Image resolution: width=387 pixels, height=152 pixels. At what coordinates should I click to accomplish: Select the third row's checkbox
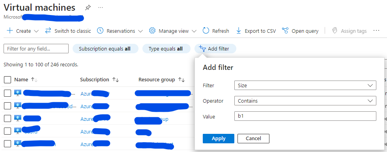[x=7, y=118]
